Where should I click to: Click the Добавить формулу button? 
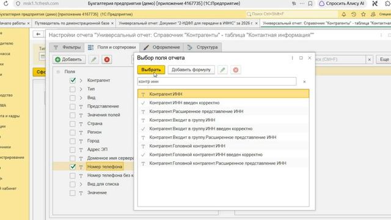[x=191, y=70]
